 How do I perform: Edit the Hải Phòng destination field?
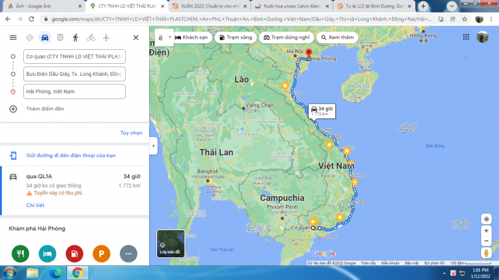pyautogui.click(x=74, y=92)
